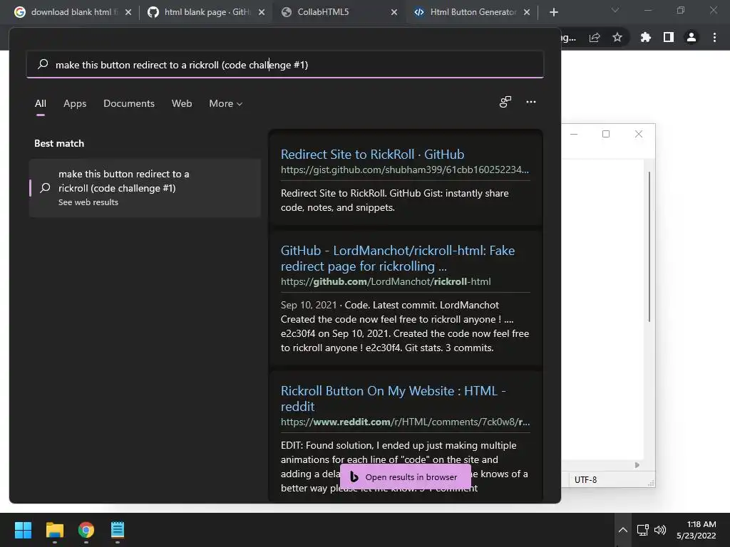Open Chrome extensions puzzle icon

pyautogui.click(x=645, y=37)
